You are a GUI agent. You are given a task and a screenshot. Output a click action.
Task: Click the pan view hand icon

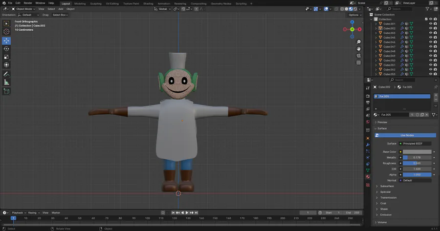click(x=359, y=49)
